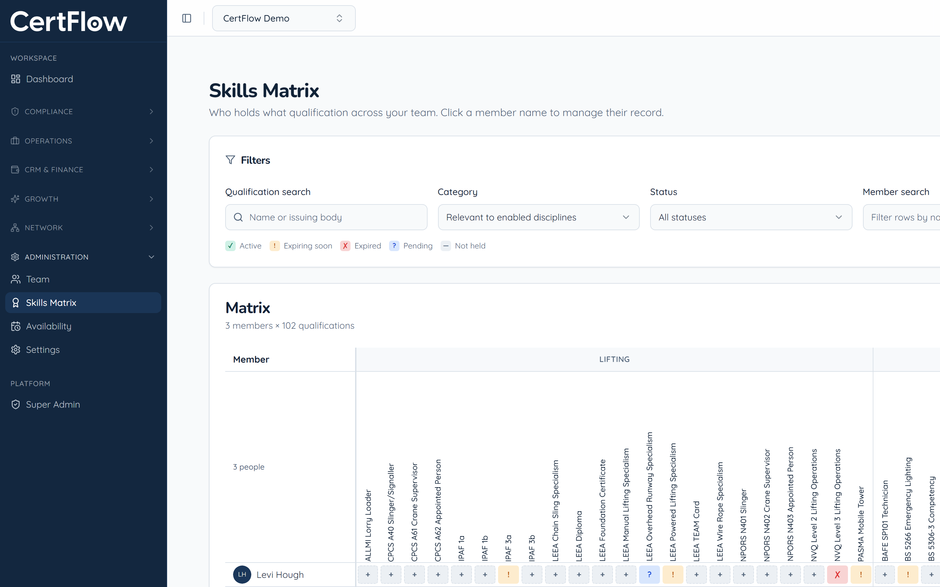Expand the Compliance section

[83, 112]
